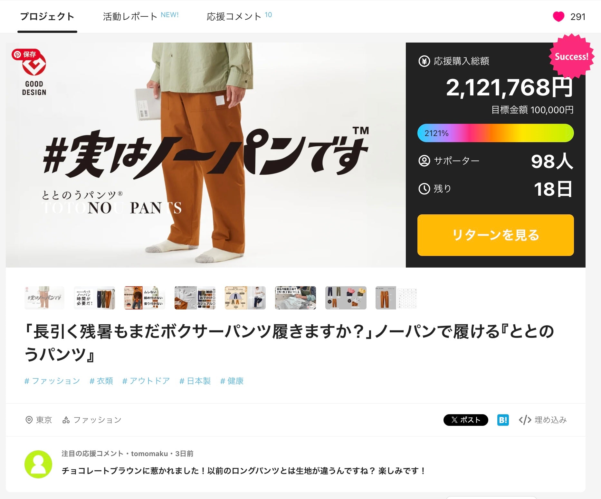Select the thumbnail showing pants color variations
This screenshot has height=499, width=601.
point(346,298)
